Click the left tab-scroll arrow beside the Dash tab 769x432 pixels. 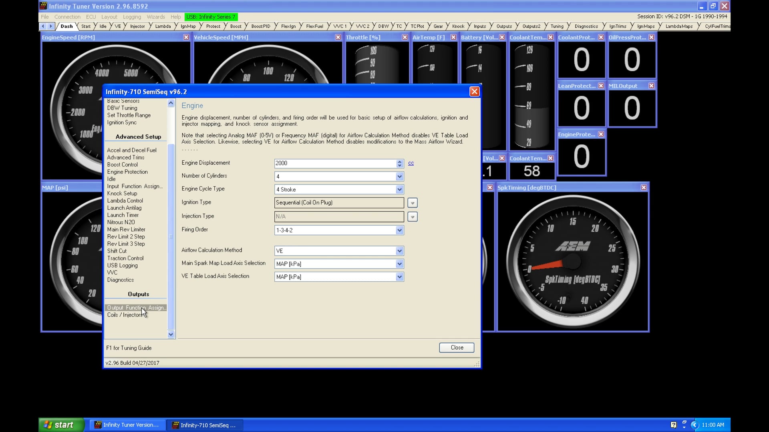click(x=43, y=26)
